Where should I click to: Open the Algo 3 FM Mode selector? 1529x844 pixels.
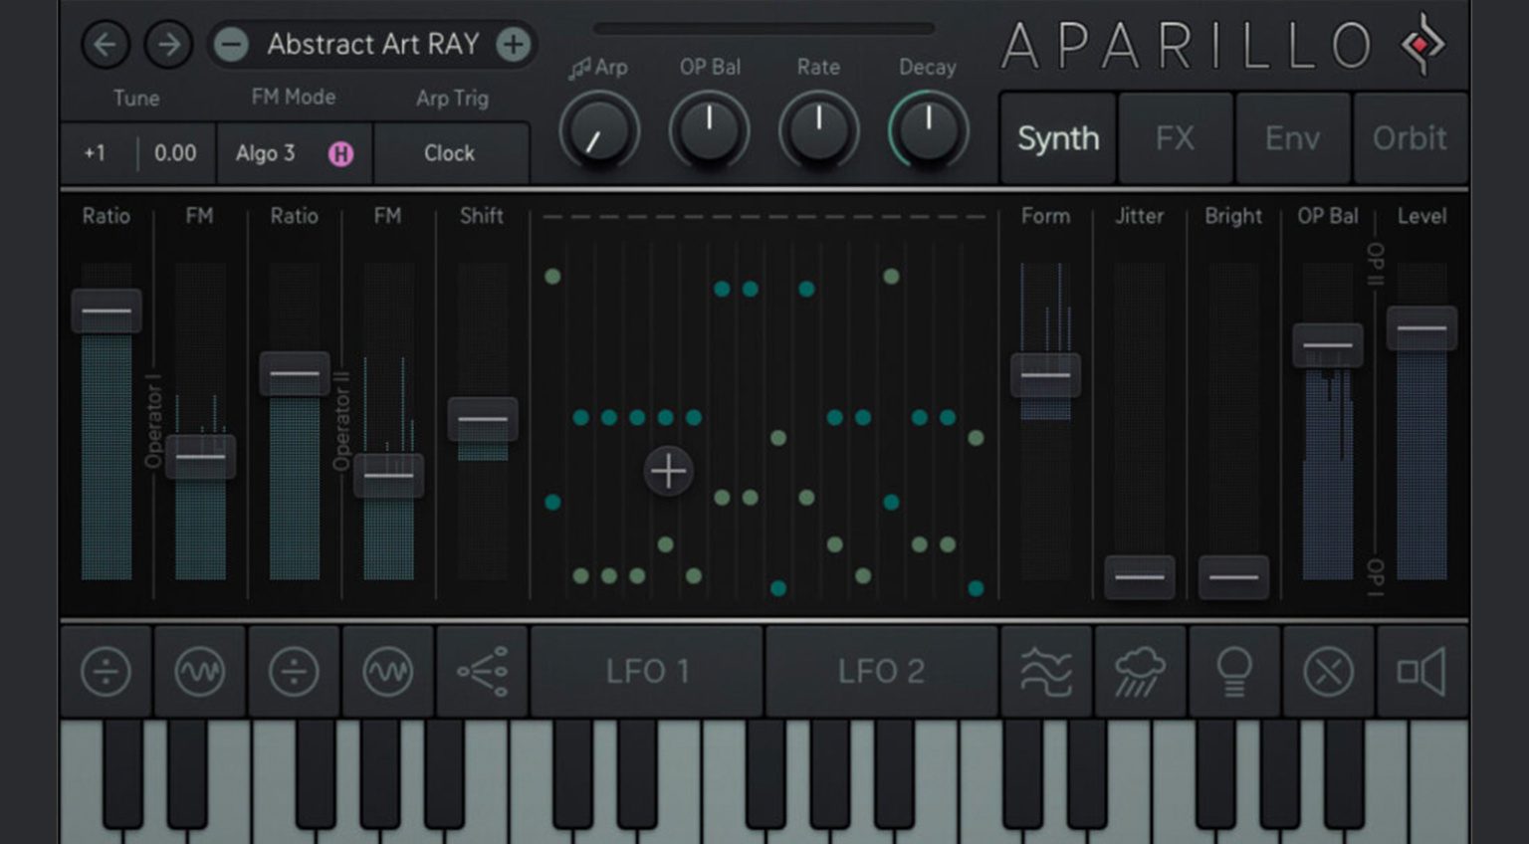pos(266,154)
